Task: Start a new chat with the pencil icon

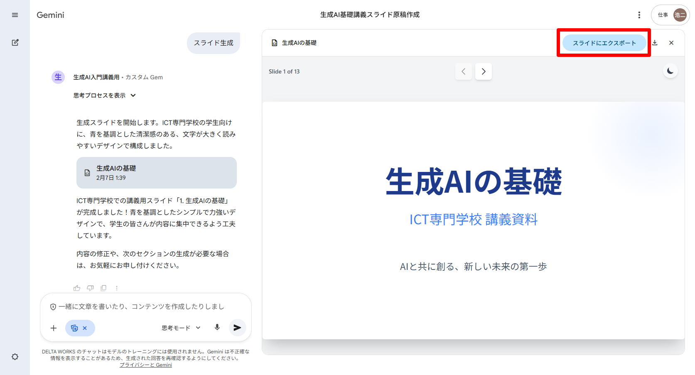Action: [x=15, y=42]
